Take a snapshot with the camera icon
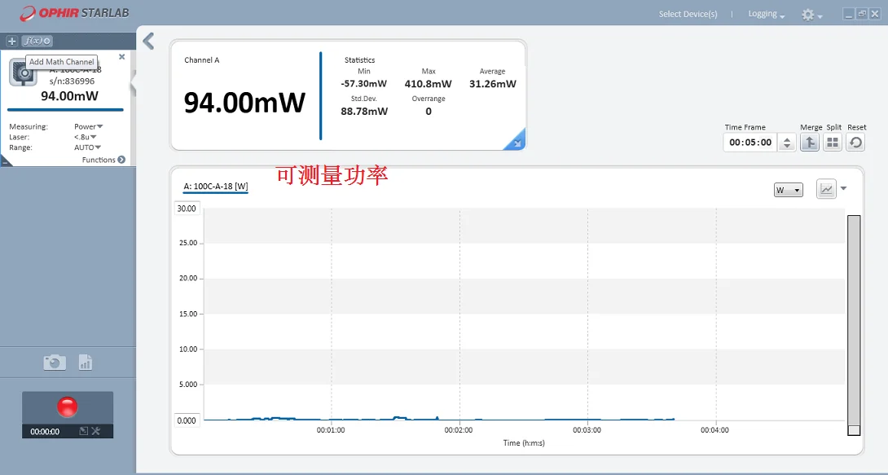888x475 pixels. click(55, 362)
